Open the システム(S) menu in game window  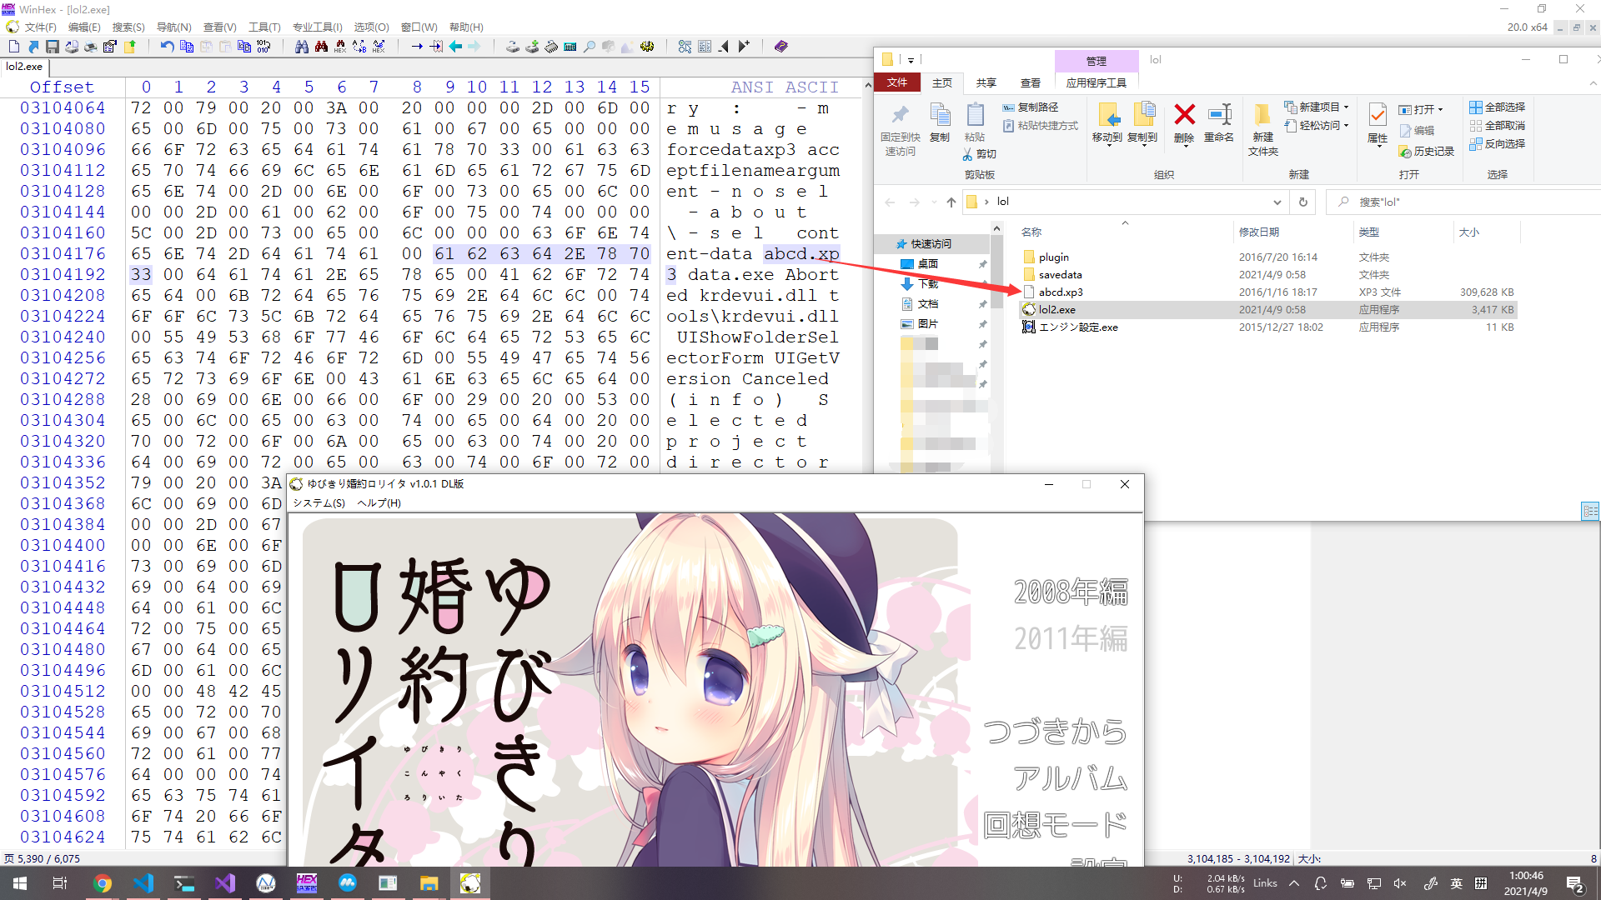coord(319,503)
